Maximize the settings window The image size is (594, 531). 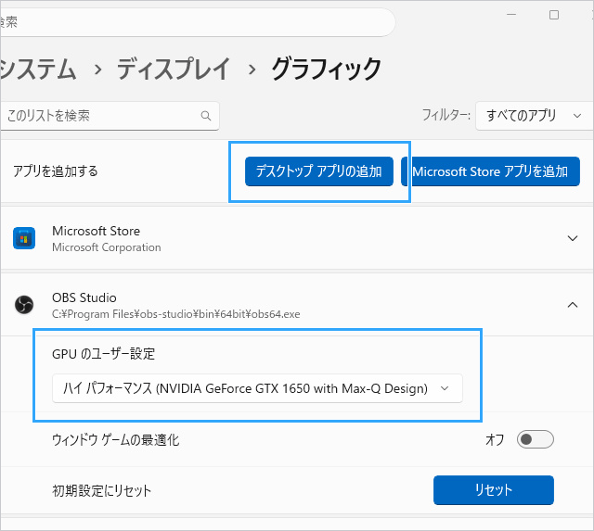(554, 15)
